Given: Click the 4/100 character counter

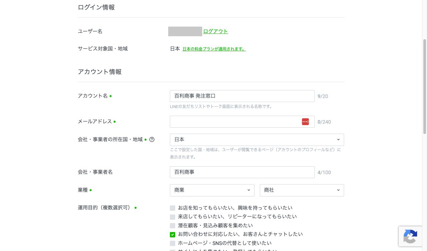Looking at the screenshot, I should coord(324,173).
